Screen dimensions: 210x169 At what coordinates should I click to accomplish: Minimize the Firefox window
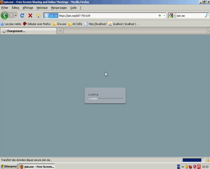(x=201, y=2)
